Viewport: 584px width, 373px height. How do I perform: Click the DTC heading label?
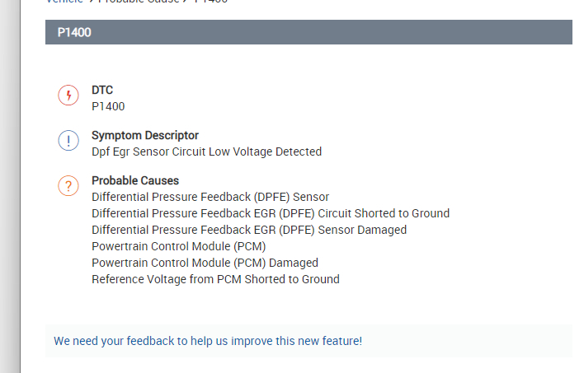(x=102, y=90)
